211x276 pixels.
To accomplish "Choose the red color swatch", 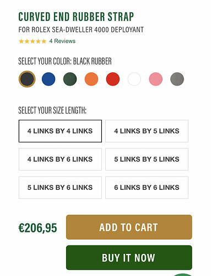I will 113,79.
